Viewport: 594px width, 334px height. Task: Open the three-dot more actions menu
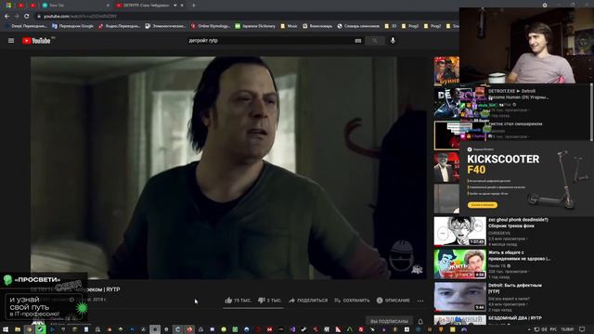[420, 301]
